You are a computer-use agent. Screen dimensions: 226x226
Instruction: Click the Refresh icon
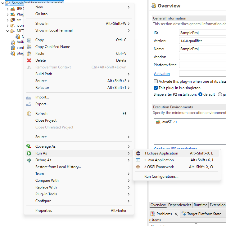(x=29, y=114)
